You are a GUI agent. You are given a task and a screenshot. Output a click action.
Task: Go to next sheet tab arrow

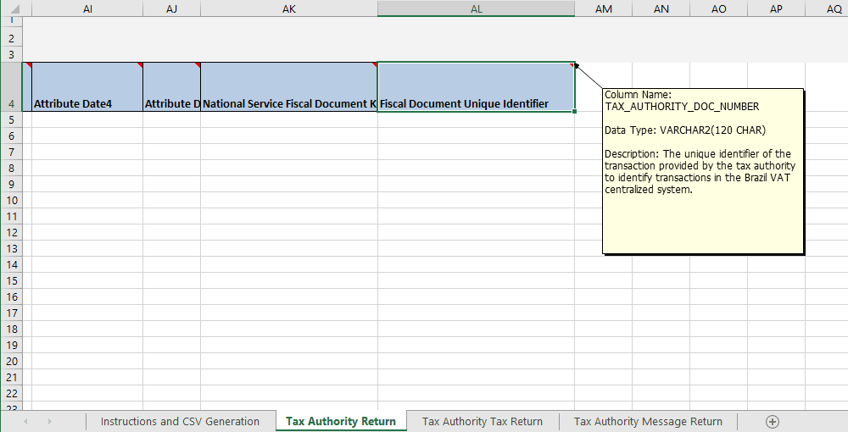coord(50,421)
